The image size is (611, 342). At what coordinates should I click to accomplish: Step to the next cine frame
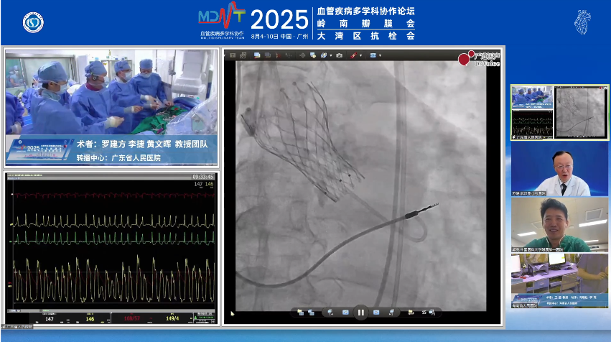[x=376, y=313]
